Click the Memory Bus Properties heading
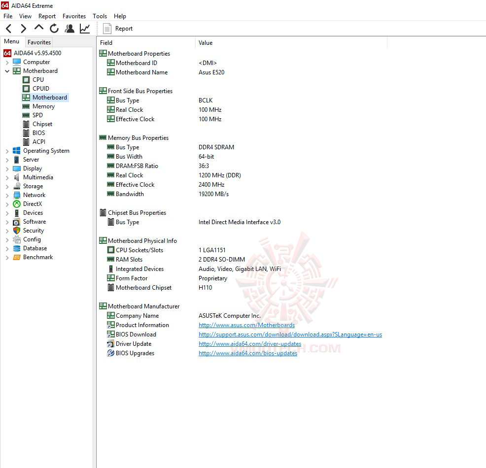Screen dimensions: 486x468 138,138
